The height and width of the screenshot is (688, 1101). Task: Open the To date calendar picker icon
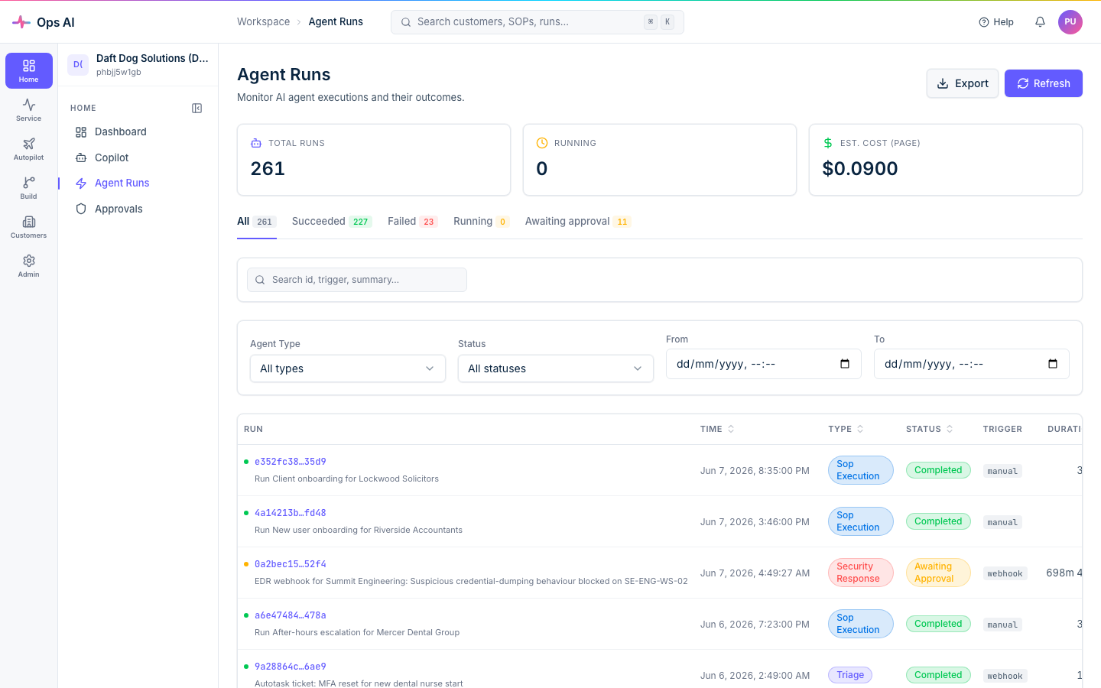click(x=1053, y=364)
